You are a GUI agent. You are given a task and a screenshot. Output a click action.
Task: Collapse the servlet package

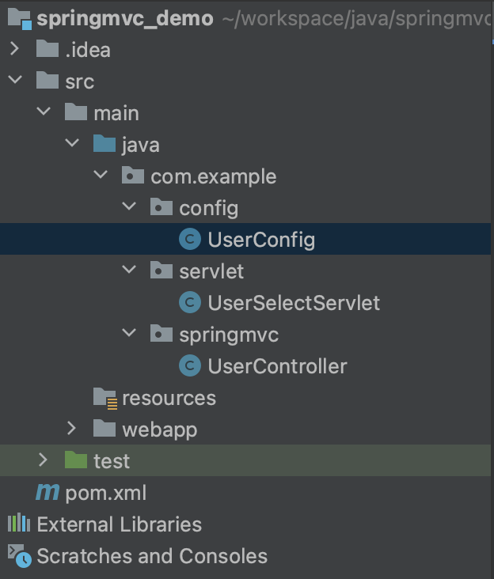pos(128,271)
